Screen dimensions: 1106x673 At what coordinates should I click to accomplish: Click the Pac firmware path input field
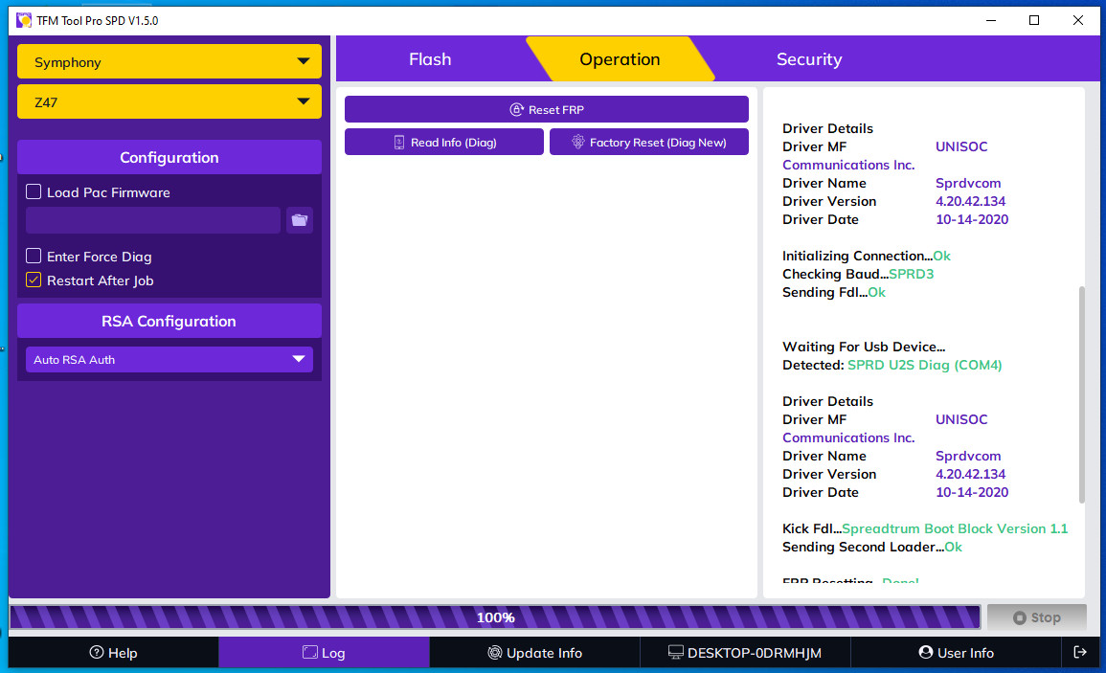[x=153, y=220]
